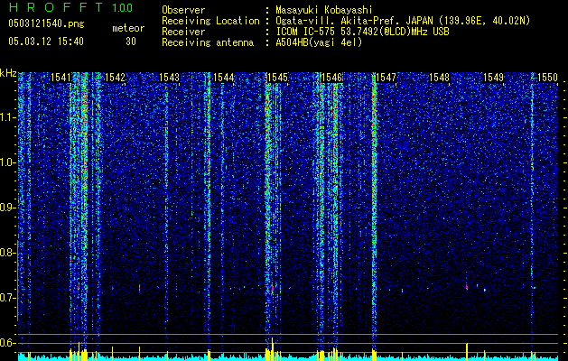Click the A504HB(yagi 4el) antenna text

(319, 42)
